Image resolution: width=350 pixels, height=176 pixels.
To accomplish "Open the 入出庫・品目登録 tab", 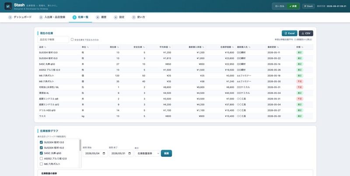I will point(52,17).
